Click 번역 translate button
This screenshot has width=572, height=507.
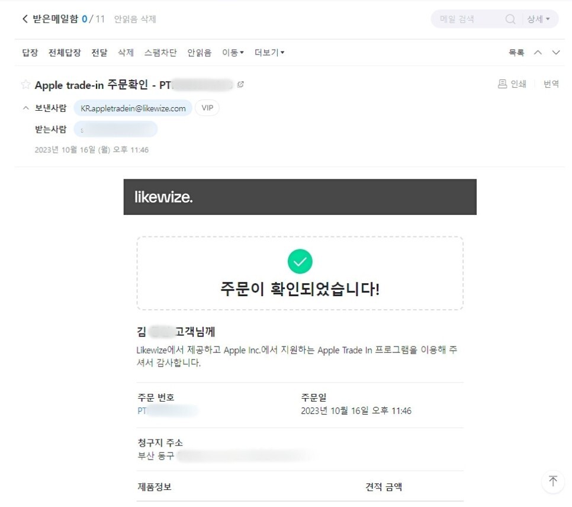pyautogui.click(x=551, y=84)
